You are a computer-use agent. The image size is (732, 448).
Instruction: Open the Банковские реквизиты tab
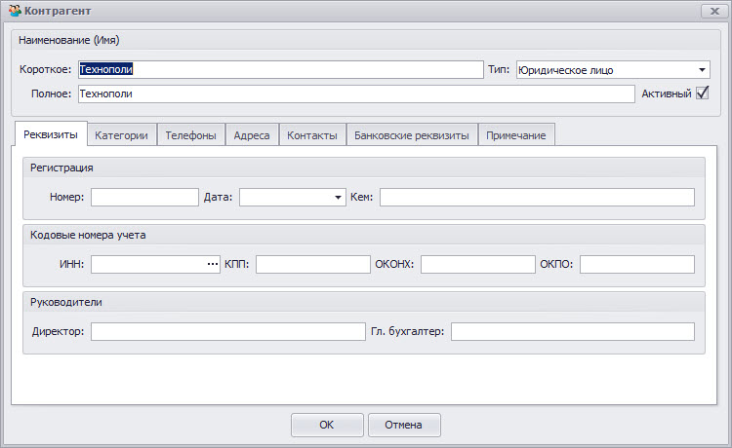tap(411, 135)
